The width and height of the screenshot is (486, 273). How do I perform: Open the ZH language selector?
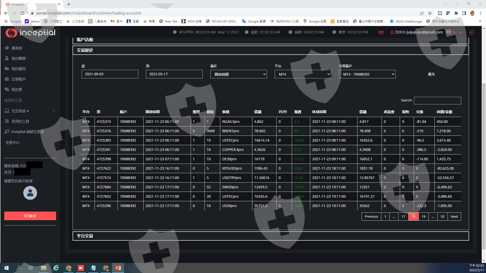tap(454, 32)
